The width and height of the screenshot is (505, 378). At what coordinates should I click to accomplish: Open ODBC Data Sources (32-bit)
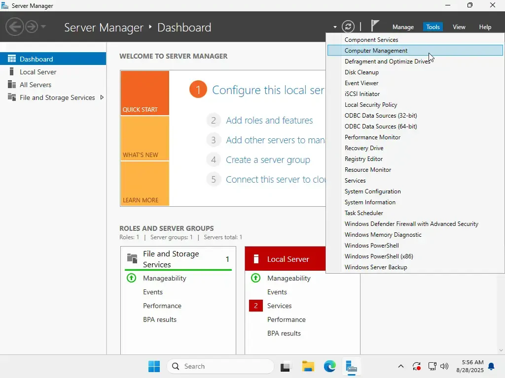pyautogui.click(x=415, y=115)
